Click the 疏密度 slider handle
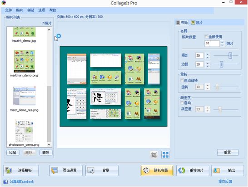Image resolution: width=248 pixels, height=187 pixels. (220, 109)
